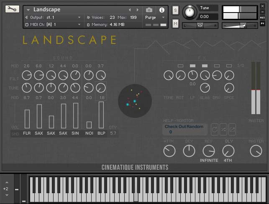Click the XY pad circle display
The image size is (269, 204).
tap(135, 101)
